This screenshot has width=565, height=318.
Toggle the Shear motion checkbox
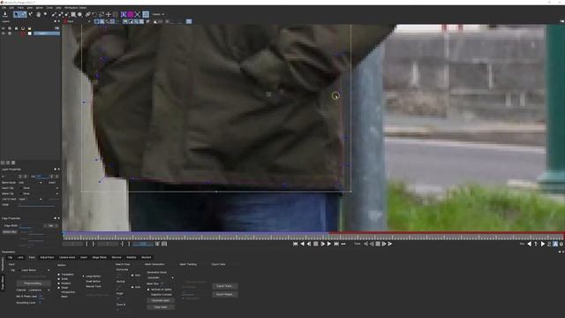[59, 288]
